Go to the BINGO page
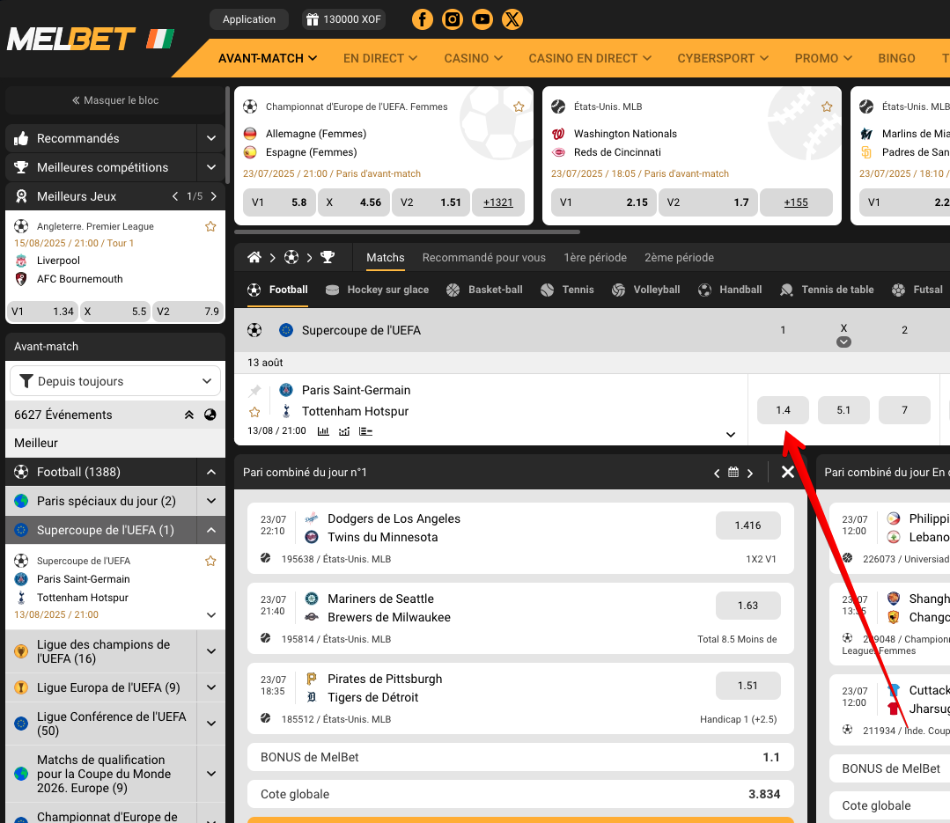The height and width of the screenshot is (823, 950). 896,58
